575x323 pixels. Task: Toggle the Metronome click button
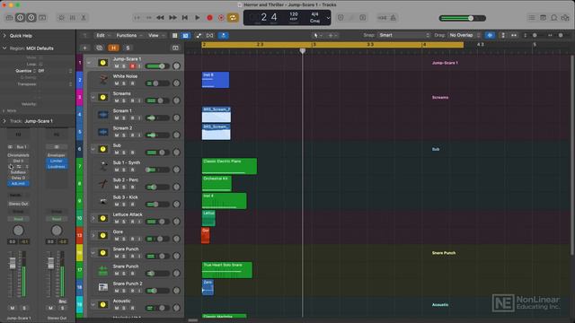(394, 18)
